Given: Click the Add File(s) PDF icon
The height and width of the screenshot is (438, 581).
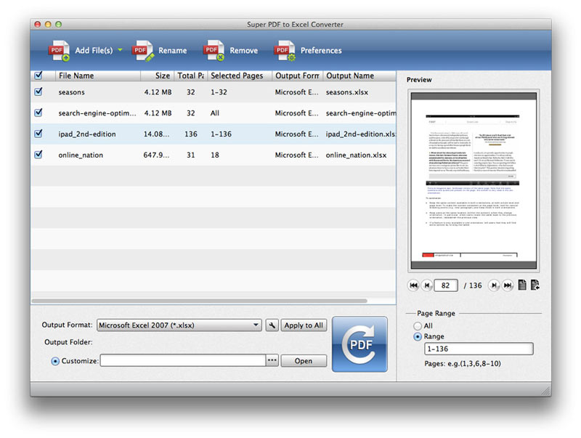Looking at the screenshot, I should [59, 50].
